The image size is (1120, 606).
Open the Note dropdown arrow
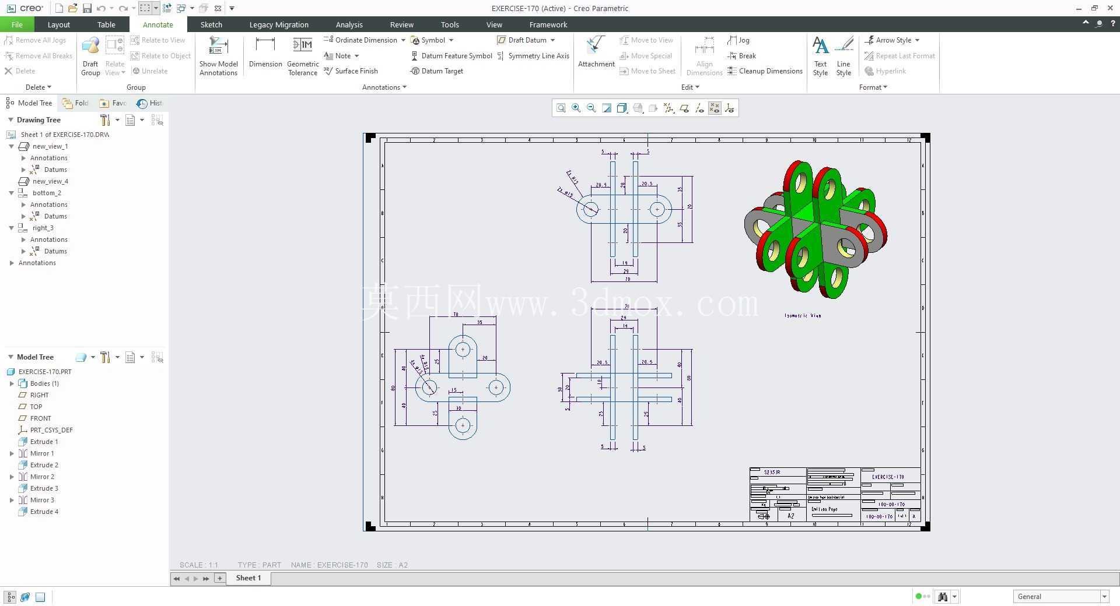pos(356,56)
